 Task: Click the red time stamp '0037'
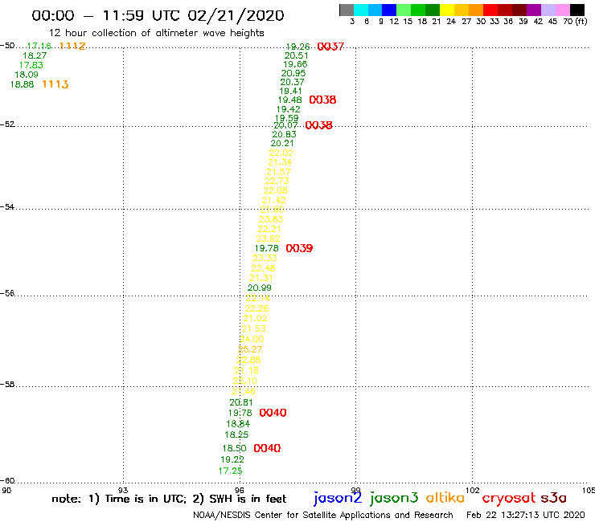coord(330,47)
